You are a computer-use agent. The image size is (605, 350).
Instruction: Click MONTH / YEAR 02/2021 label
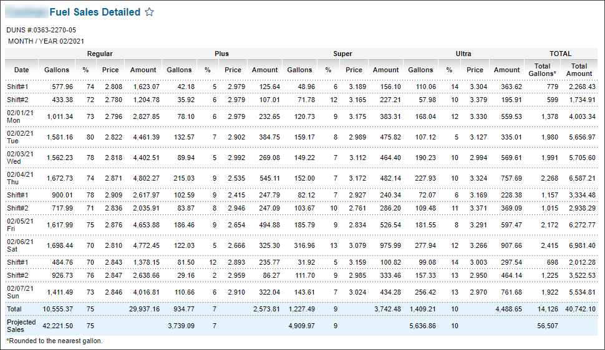[x=46, y=41]
